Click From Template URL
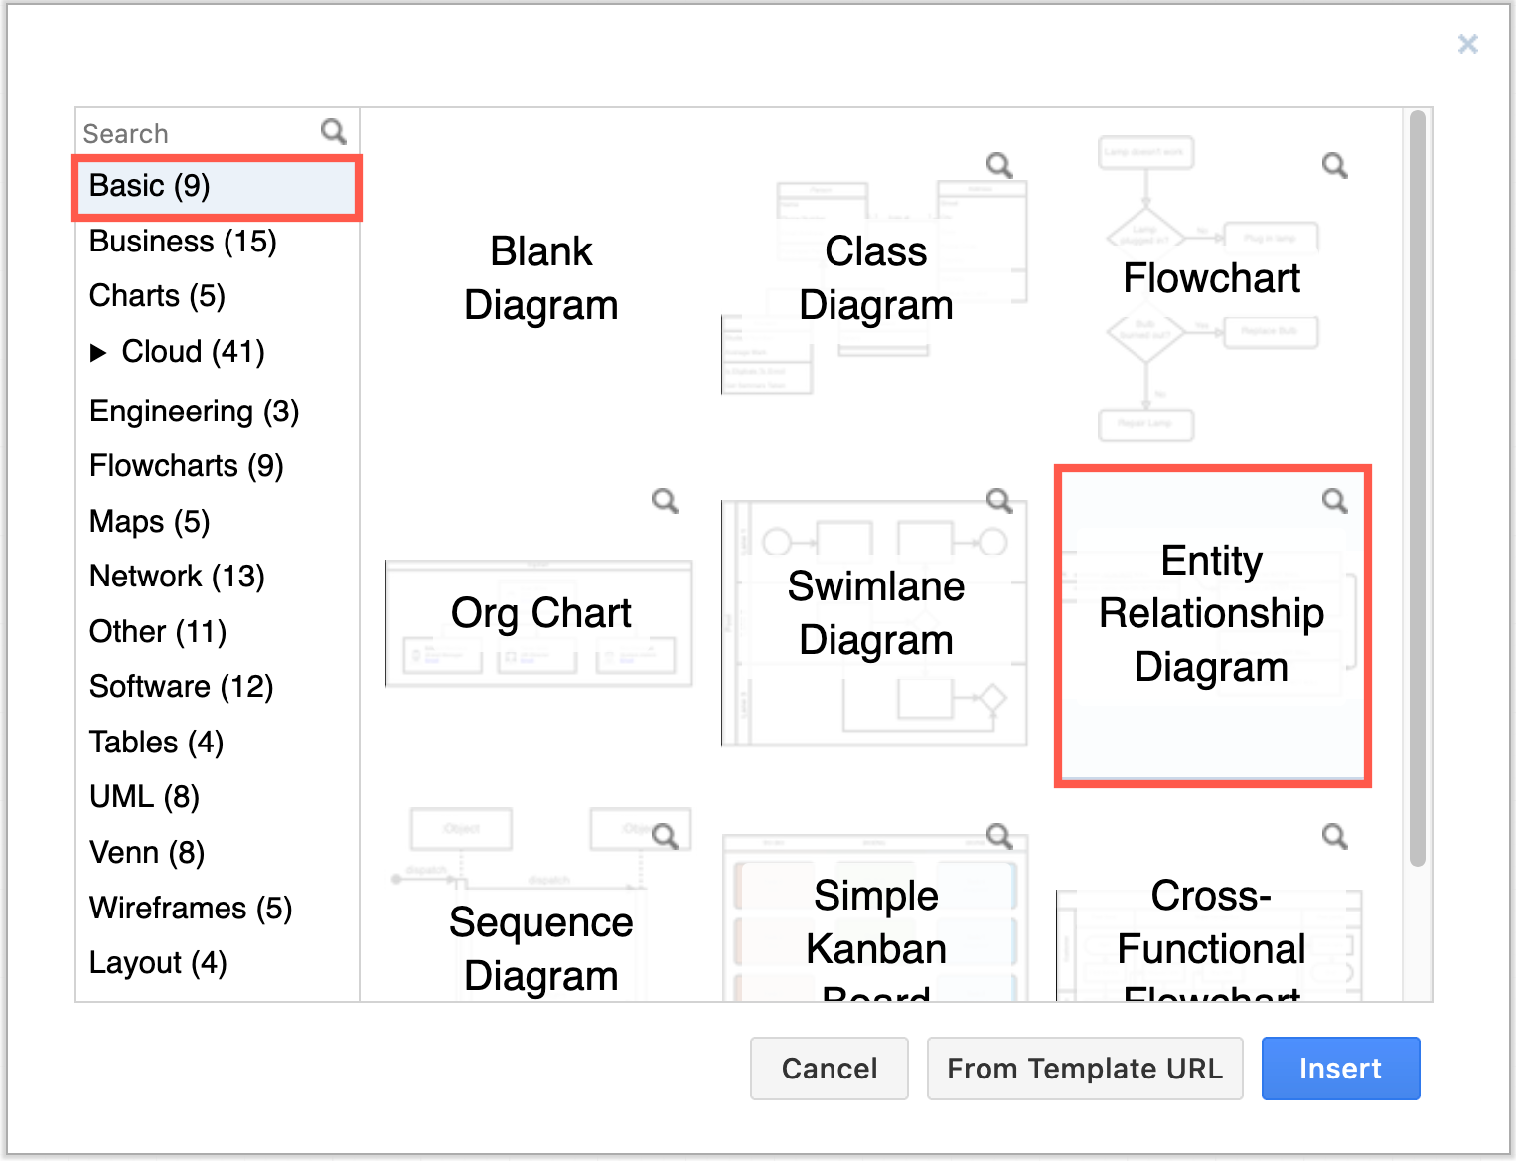 click(x=1085, y=1069)
